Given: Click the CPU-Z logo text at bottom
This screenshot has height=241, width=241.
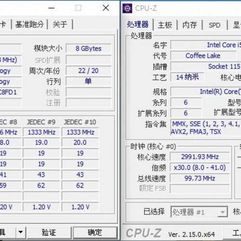Looking at the screenshot, I should pyautogui.click(x=144, y=233).
